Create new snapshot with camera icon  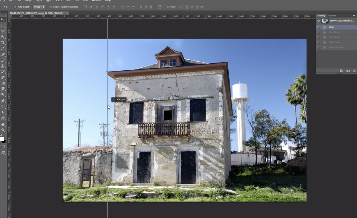click(348, 71)
